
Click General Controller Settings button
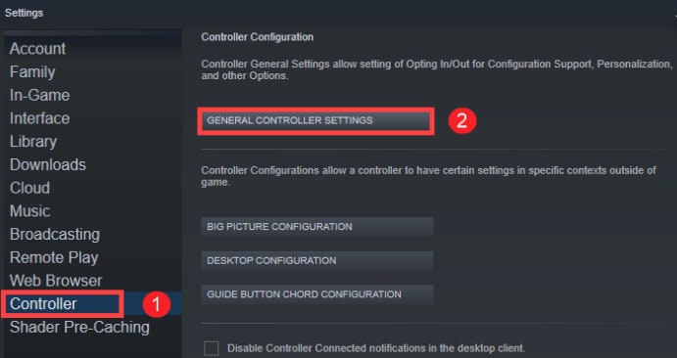316,121
